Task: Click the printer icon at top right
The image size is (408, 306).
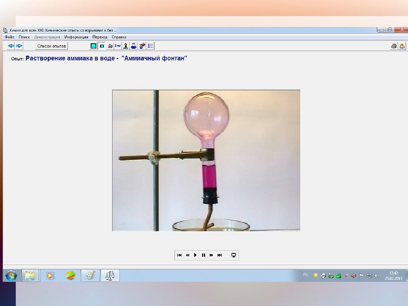Action: [394, 46]
